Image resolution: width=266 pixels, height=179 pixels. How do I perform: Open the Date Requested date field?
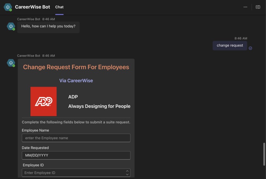(x=76, y=155)
